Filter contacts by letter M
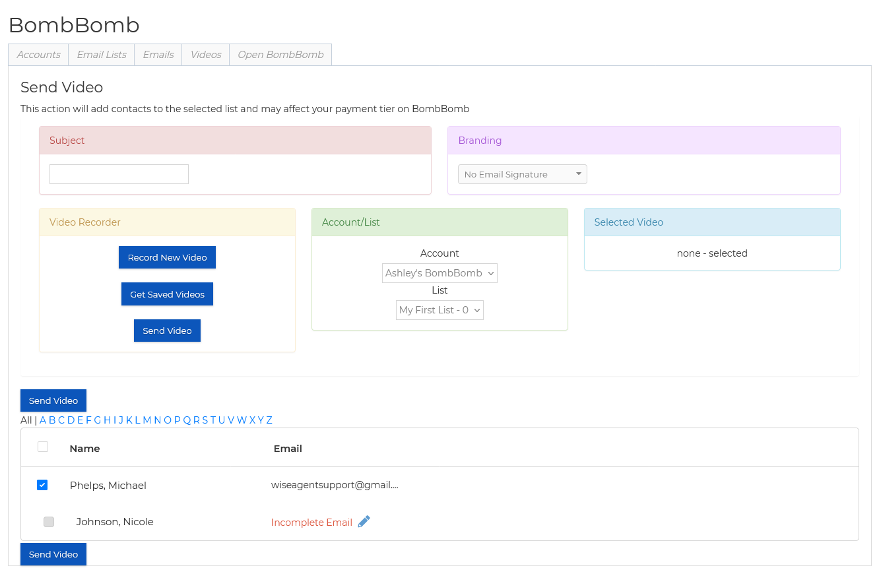This screenshot has height=574, width=879. point(147,420)
